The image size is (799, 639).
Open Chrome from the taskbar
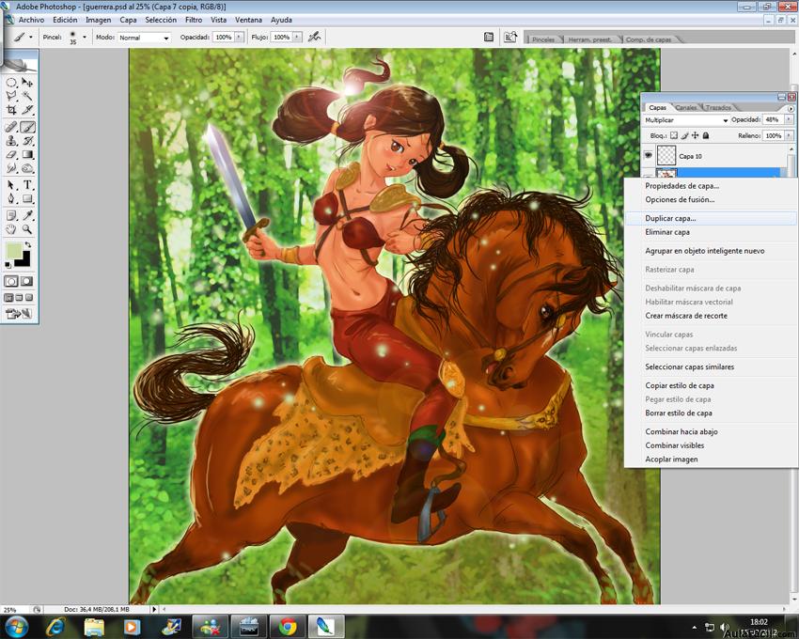[x=288, y=626]
